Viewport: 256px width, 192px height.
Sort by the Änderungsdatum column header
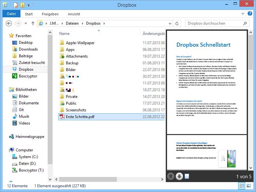(154, 34)
